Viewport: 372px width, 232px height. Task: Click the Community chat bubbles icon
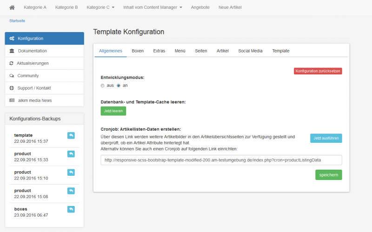tap(12, 76)
